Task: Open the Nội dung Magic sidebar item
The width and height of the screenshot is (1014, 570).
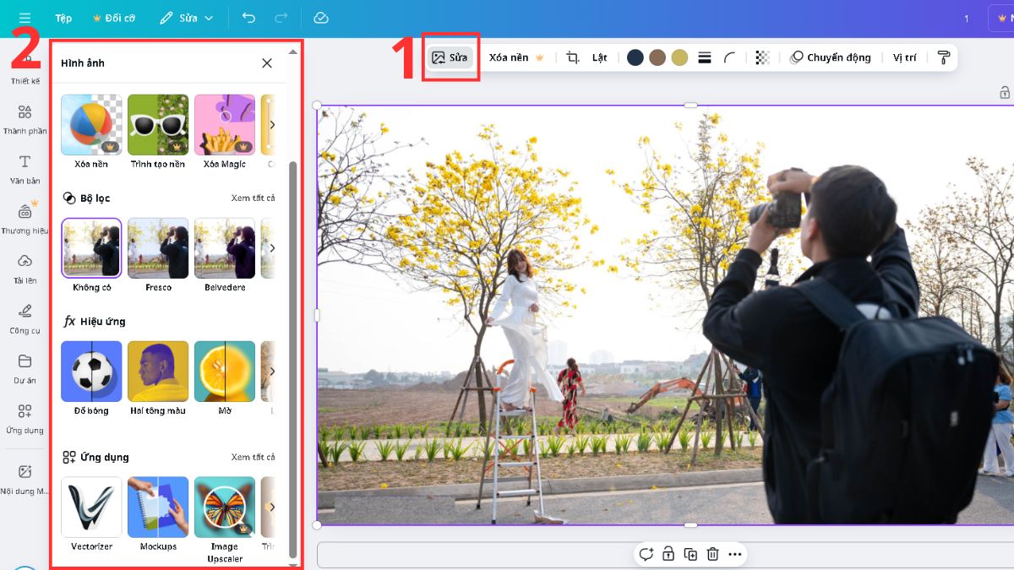Action: (25, 479)
